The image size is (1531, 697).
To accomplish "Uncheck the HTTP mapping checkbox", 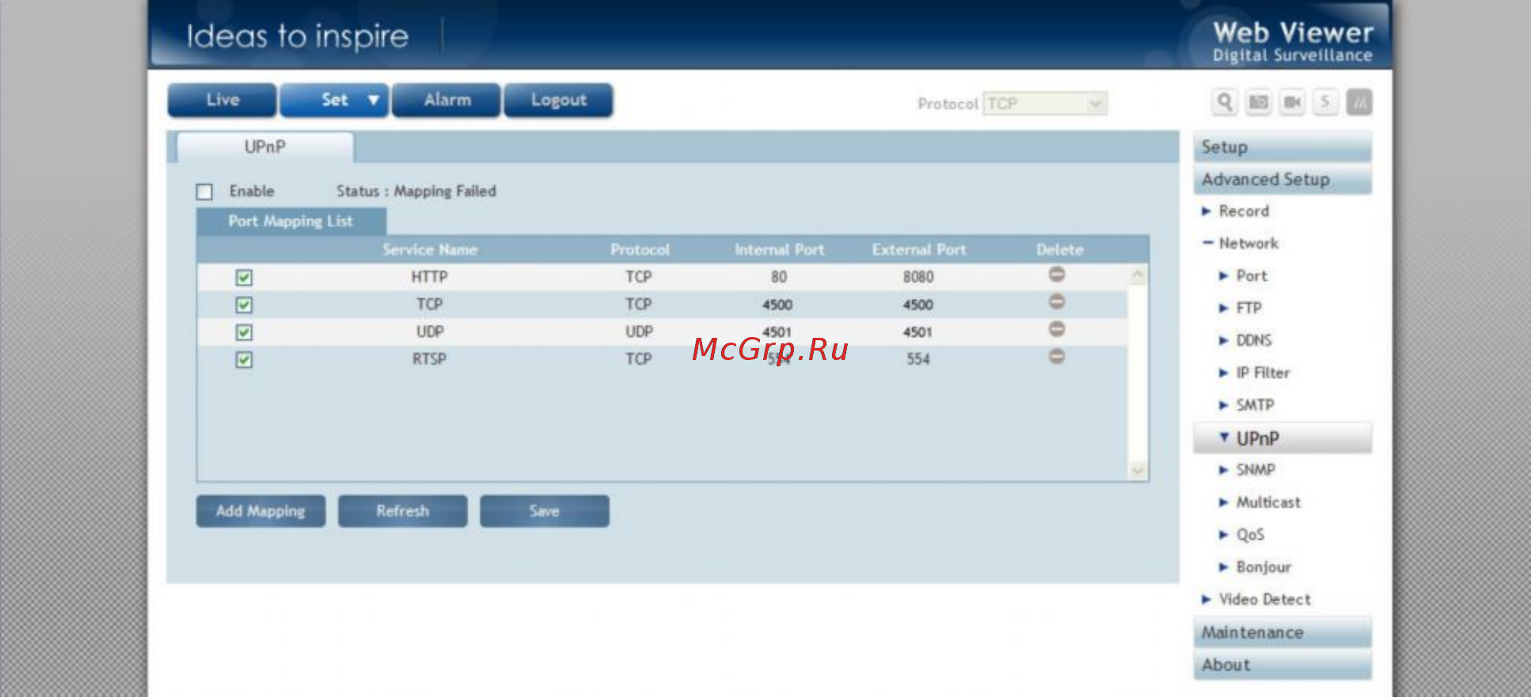I will (x=244, y=278).
